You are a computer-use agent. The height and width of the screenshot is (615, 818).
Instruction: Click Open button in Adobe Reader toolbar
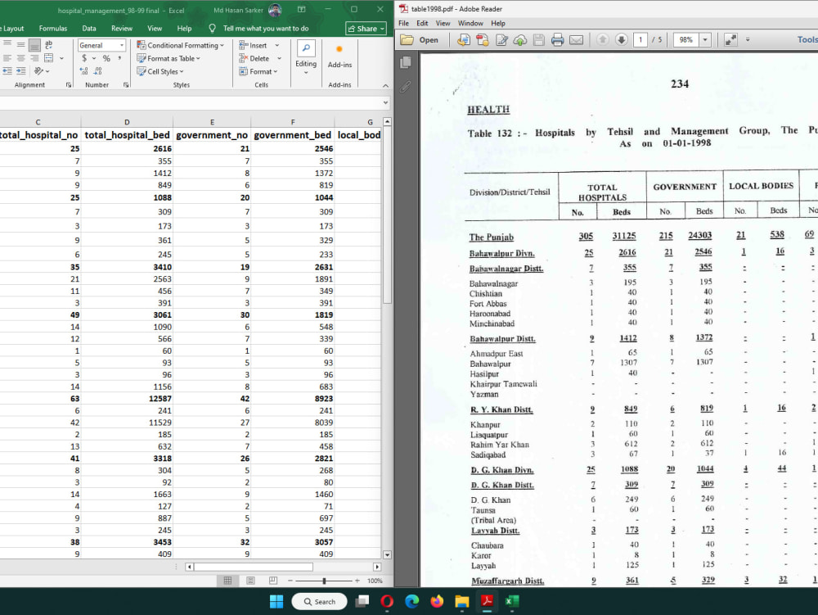click(x=420, y=39)
